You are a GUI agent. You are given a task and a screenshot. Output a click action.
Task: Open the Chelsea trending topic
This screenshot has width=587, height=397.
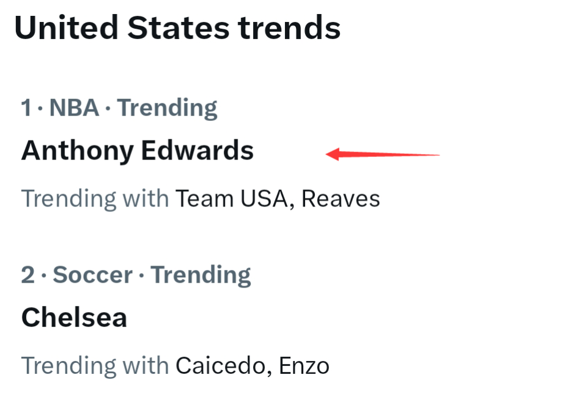pos(74,318)
